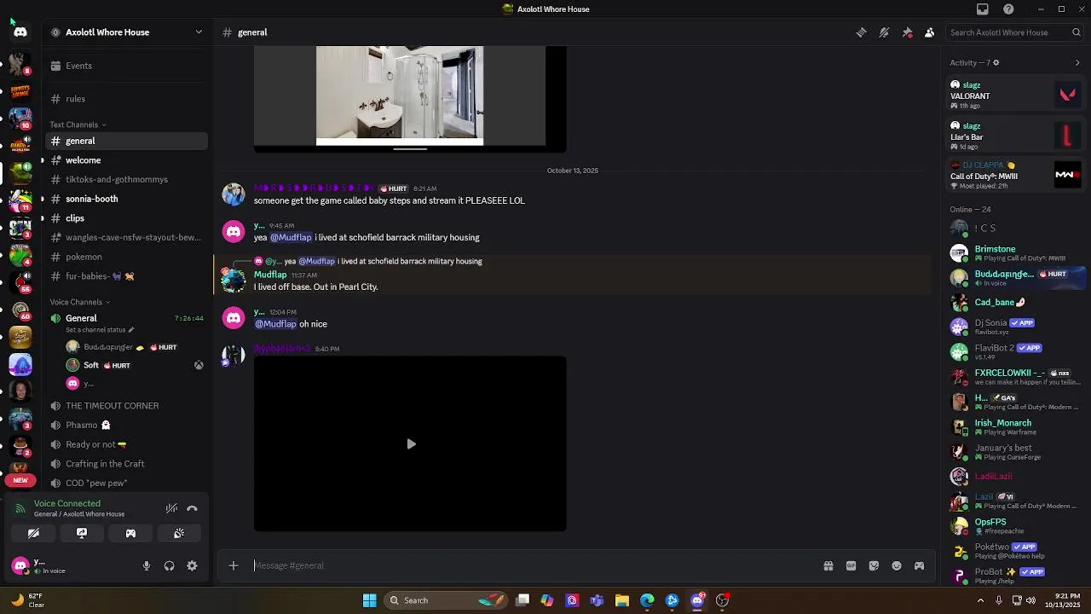Open Activity settings gear in members panel

click(x=996, y=63)
